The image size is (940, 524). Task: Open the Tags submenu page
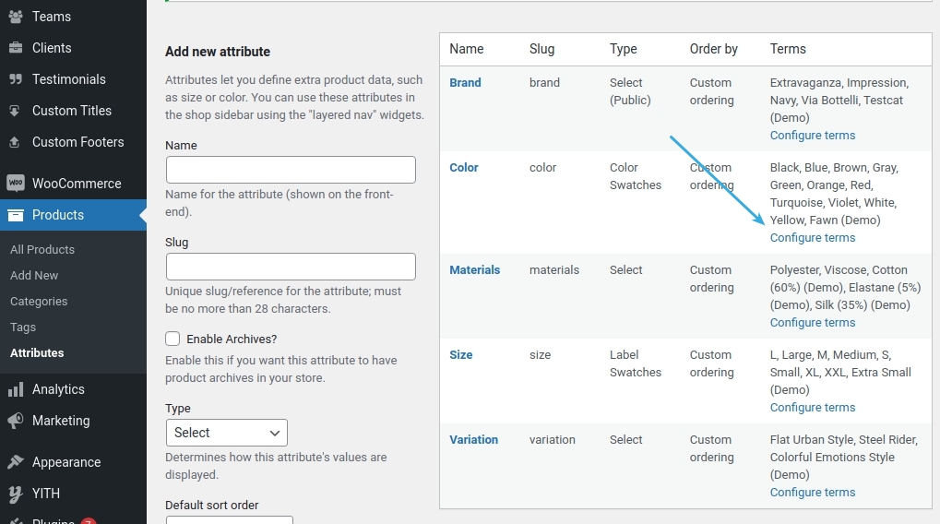23,327
